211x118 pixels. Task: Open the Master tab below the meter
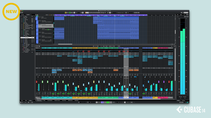[178, 100]
